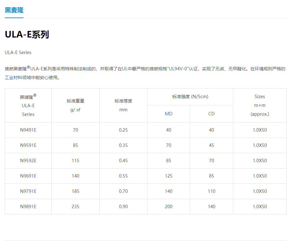Click weight value 140 in N9691E row
This screenshot has width=290, height=241.
(x=75, y=176)
